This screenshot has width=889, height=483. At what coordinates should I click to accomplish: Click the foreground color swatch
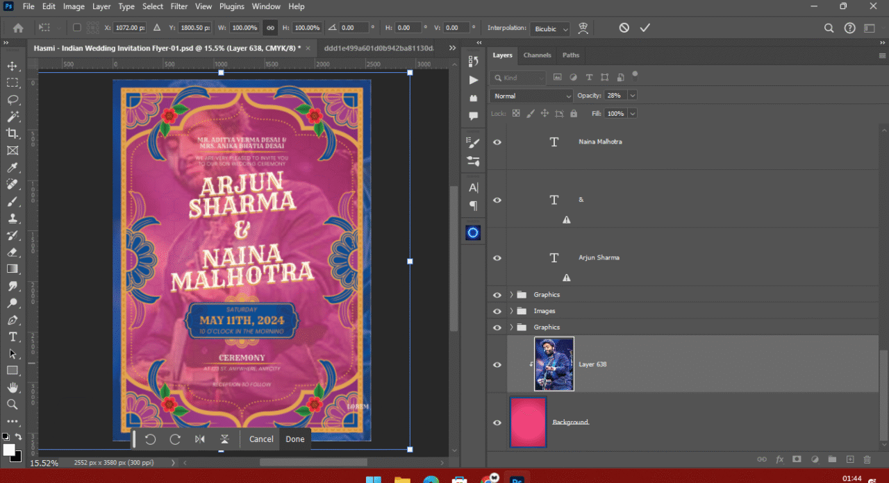click(x=9, y=450)
